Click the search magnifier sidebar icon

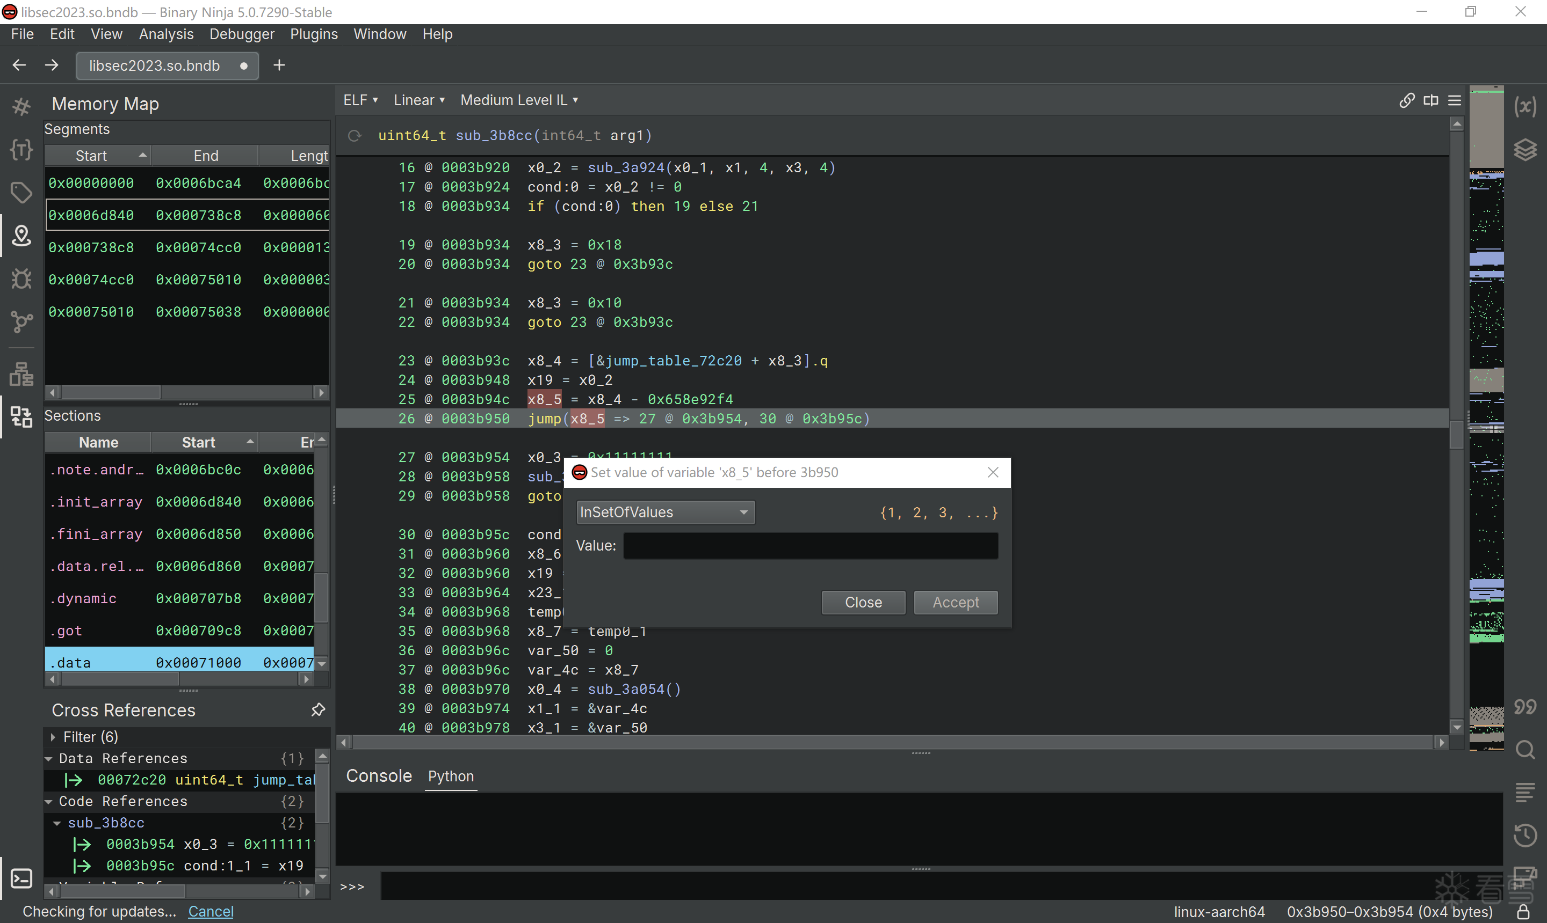pos(1525,750)
